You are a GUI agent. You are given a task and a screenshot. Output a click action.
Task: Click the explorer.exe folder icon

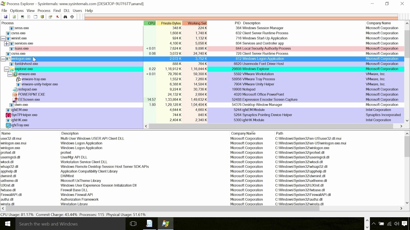click(12, 69)
